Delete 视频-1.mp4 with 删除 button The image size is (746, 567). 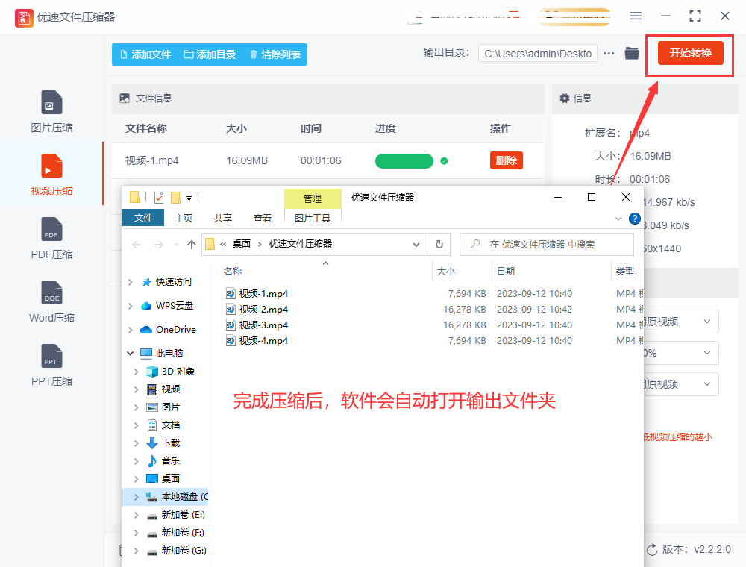coord(507,160)
